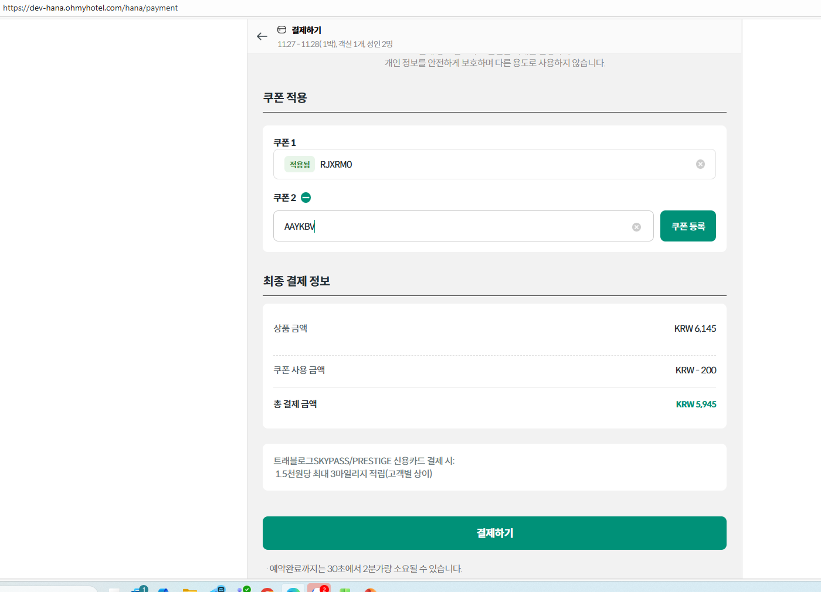Click the product amount KRW 6,145

[695, 328]
